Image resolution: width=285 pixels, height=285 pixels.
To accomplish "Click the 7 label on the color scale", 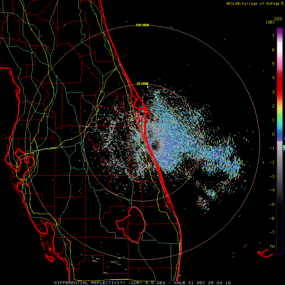I will click(x=273, y=35).
